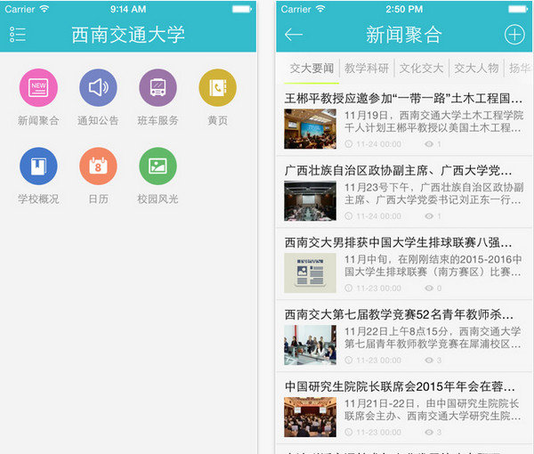This screenshot has height=454, width=534.
Task: Switch to the 文化交大 tab
Action: [421, 69]
